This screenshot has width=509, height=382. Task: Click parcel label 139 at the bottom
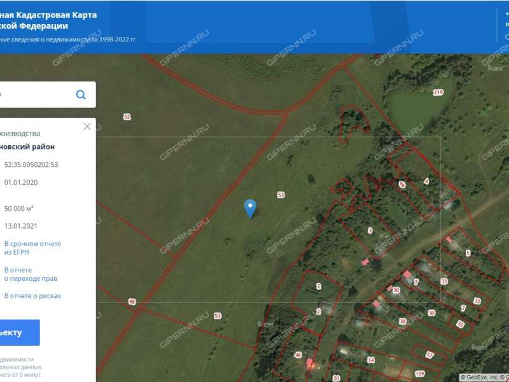[419, 373]
